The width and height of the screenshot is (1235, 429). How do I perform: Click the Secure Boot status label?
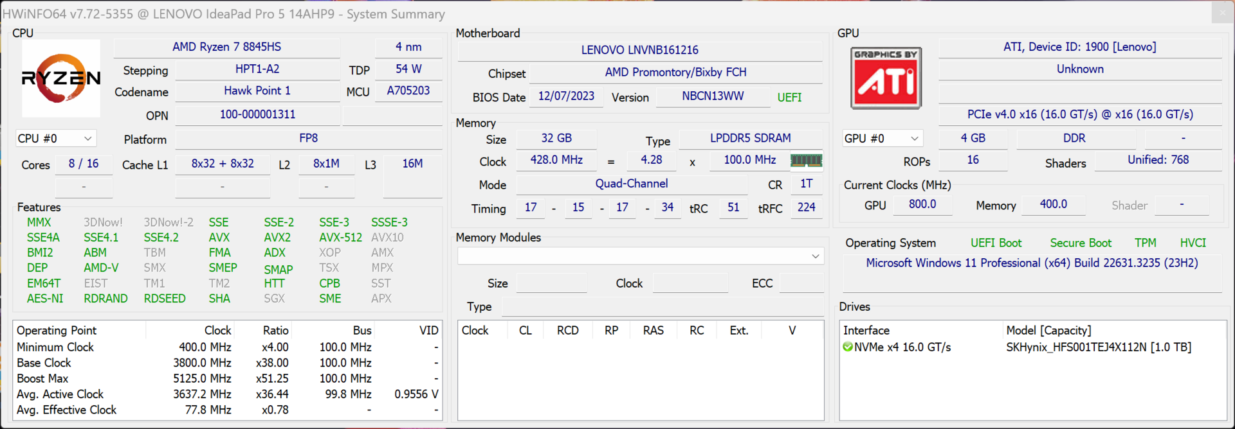pyautogui.click(x=1080, y=243)
